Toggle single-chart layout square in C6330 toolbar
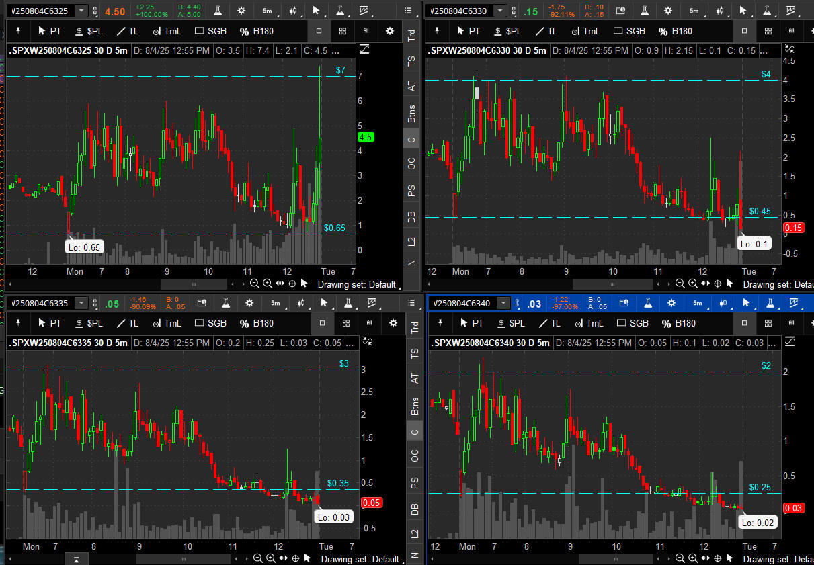 point(743,31)
